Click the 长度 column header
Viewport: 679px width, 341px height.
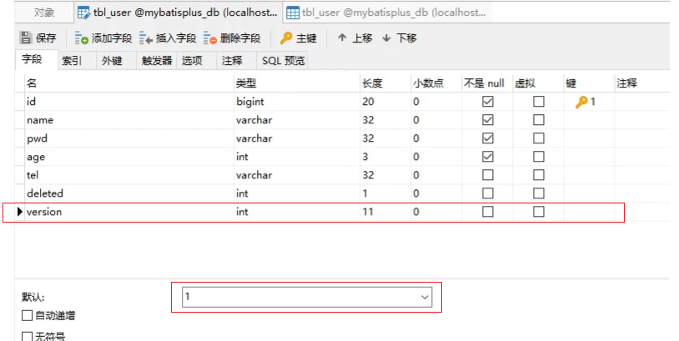click(x=385, y=83)
